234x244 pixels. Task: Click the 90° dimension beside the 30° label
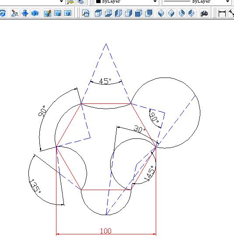click(x=155, y=118)
